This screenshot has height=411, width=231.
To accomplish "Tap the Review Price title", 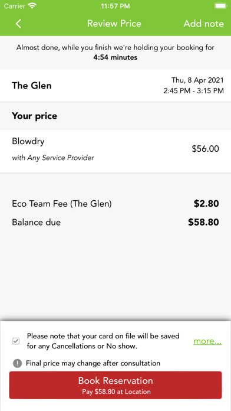I will click(x=114, y=24).
